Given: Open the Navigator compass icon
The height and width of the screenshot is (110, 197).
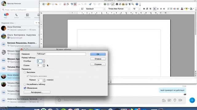Looking at the screenshot, I should click(120, 4).
